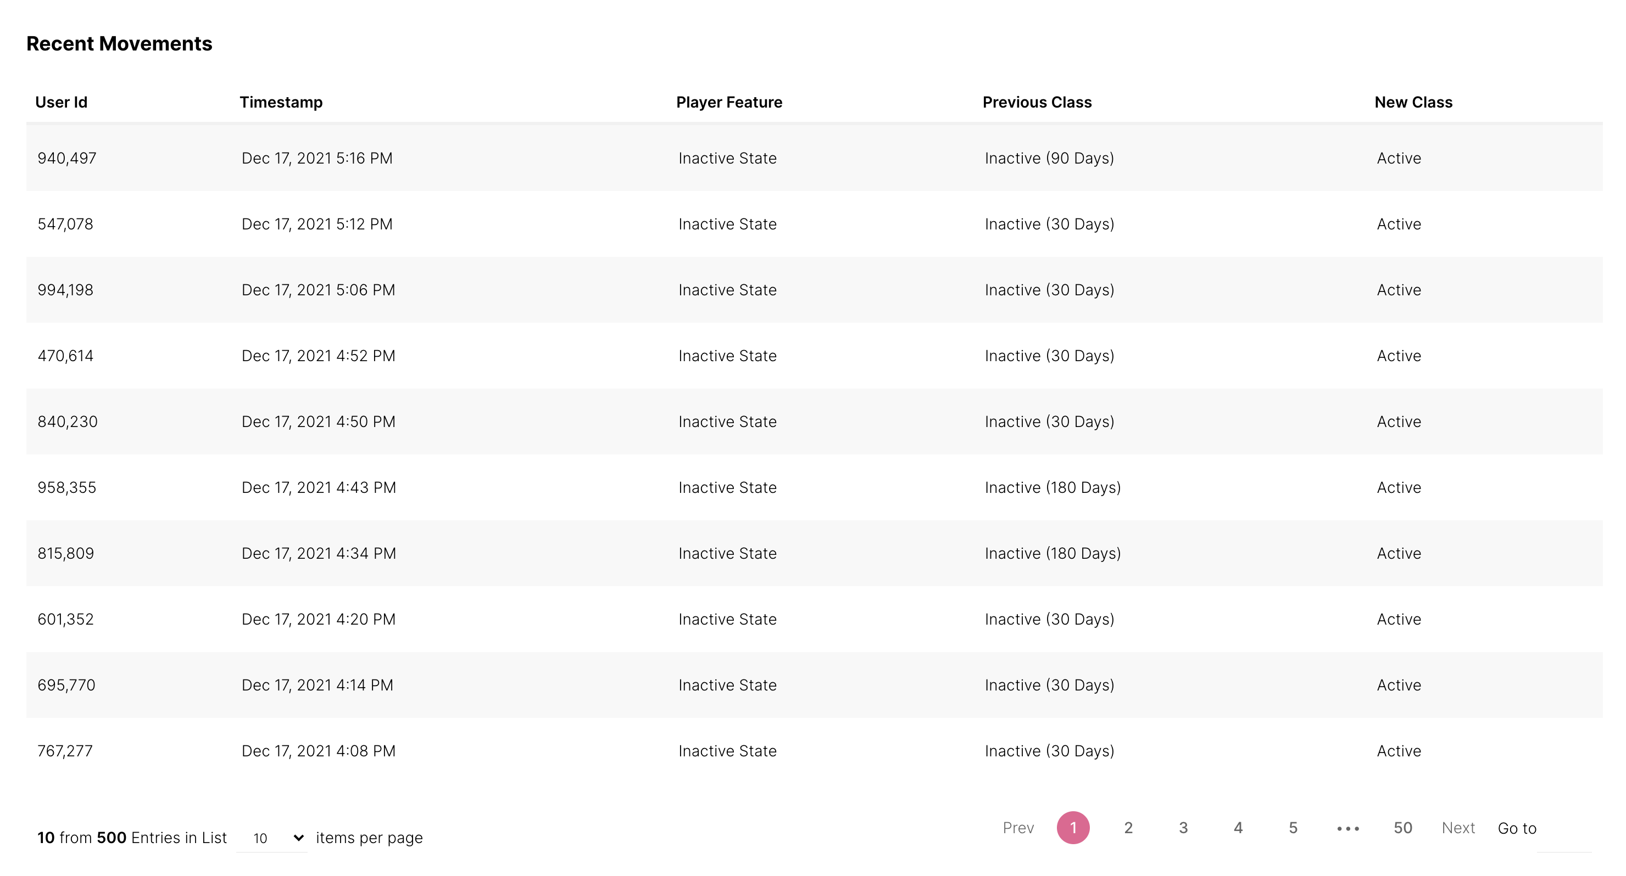Go to page 3 of results
1626x876 pixels.
click(1183, 828)
